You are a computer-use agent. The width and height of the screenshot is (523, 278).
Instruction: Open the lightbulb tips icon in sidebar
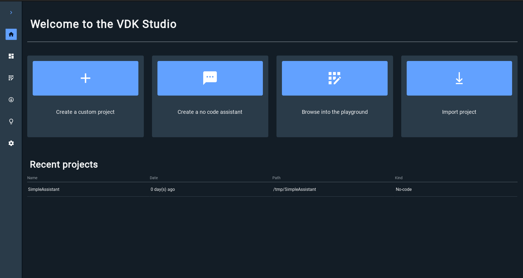pos(11,121)
